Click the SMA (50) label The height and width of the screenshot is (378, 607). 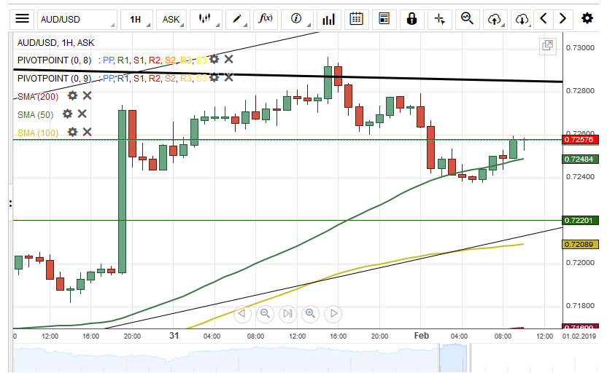35,115
